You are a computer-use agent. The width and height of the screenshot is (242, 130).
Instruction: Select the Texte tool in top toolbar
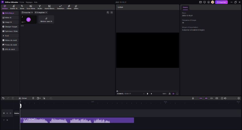[x=22, y=7]
